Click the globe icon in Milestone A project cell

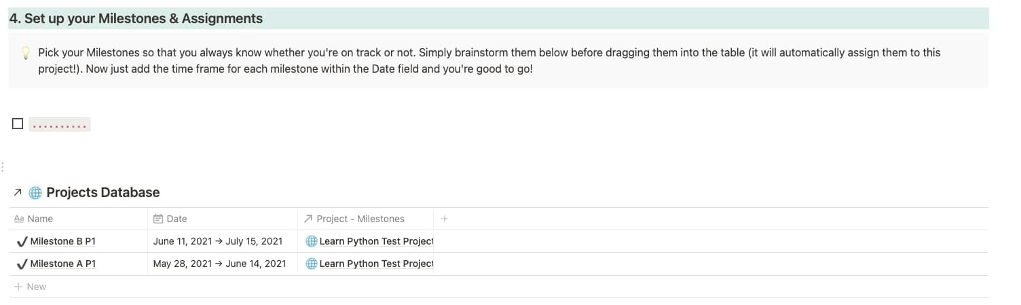point(312,264)
